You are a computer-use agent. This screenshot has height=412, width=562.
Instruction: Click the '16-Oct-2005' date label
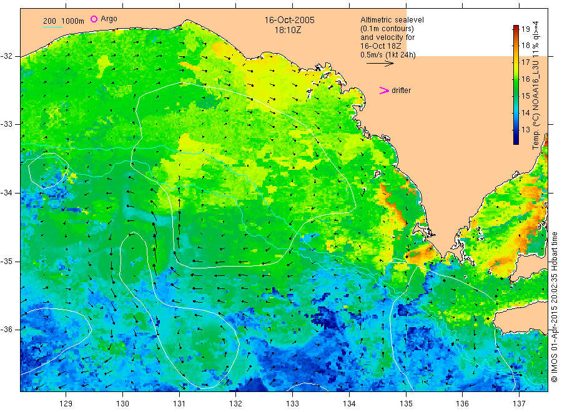(290, 20)
